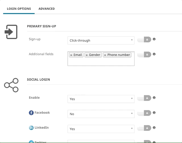
Task: Click the LinkedIn logo icon
Action: click(x=31, y=128)
